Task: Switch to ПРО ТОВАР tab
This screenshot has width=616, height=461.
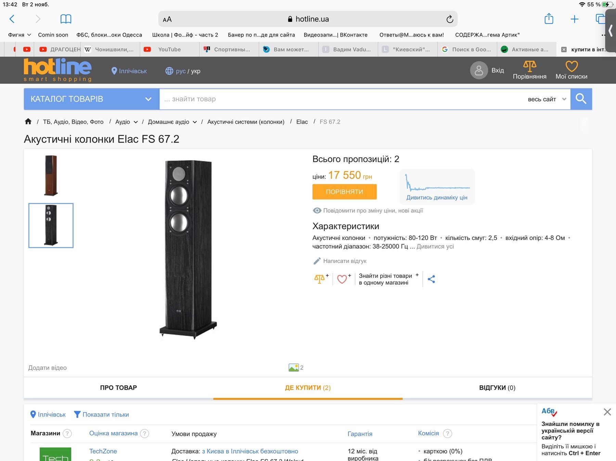Action: click(118, 388)
